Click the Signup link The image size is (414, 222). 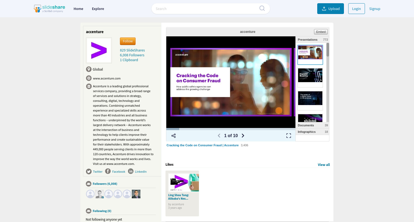click(x=375, y=9)
